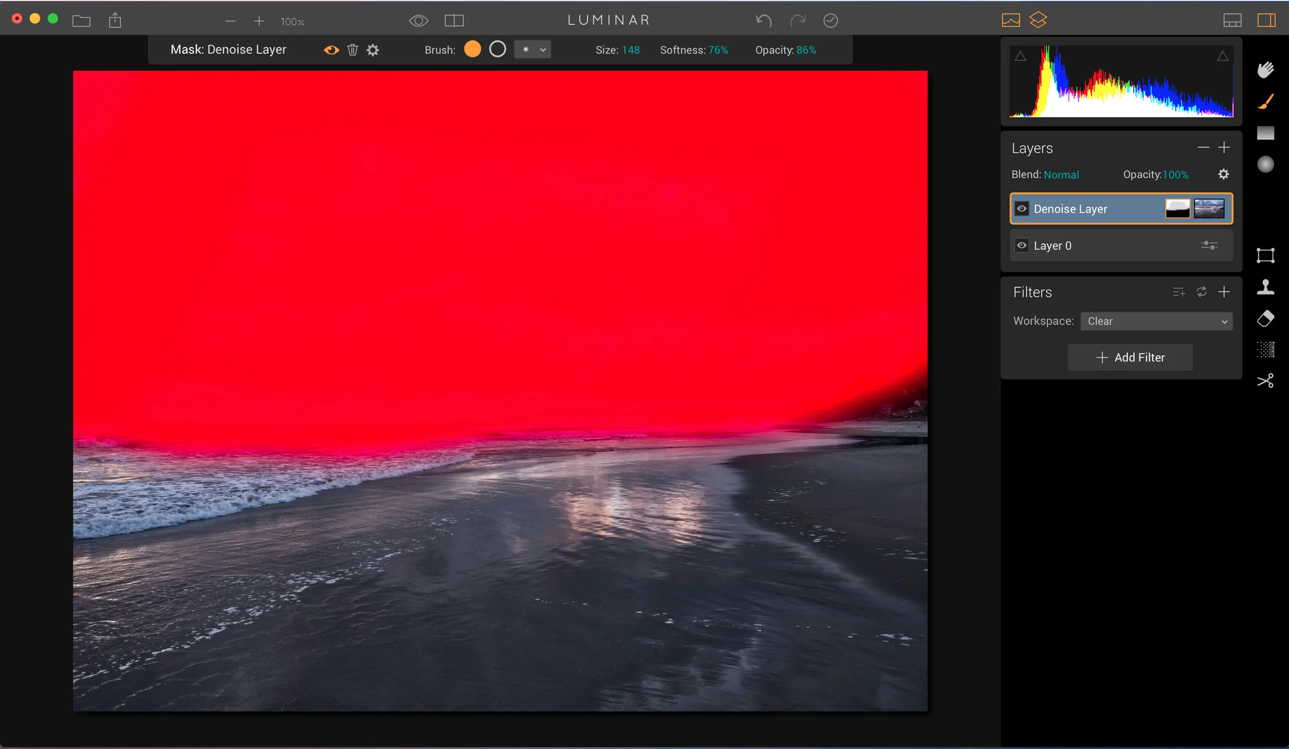Select the masking Brush tool
Screen dimensions: 1289x749
point(1266,101)
